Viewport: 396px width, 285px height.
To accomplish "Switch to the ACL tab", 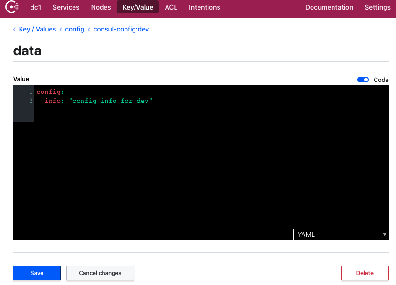I will (171, 7).
